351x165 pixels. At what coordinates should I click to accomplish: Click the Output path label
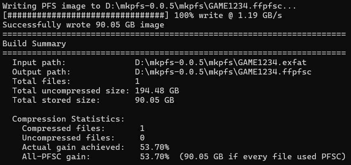tap(41, 72)
